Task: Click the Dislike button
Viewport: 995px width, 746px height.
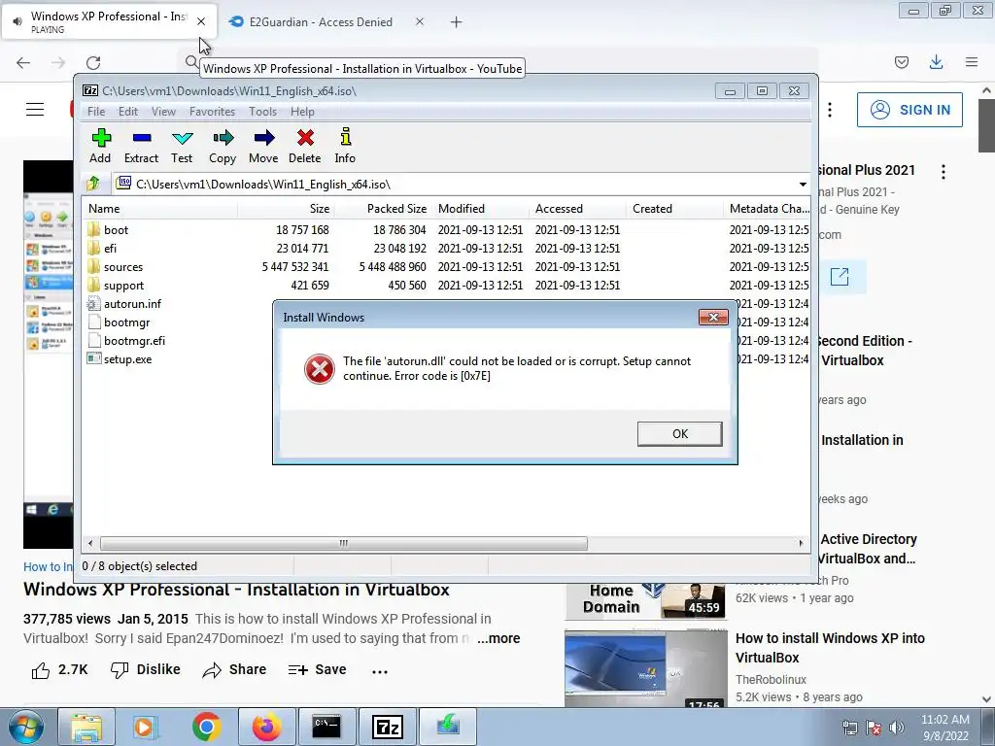Action: (146, 670)
